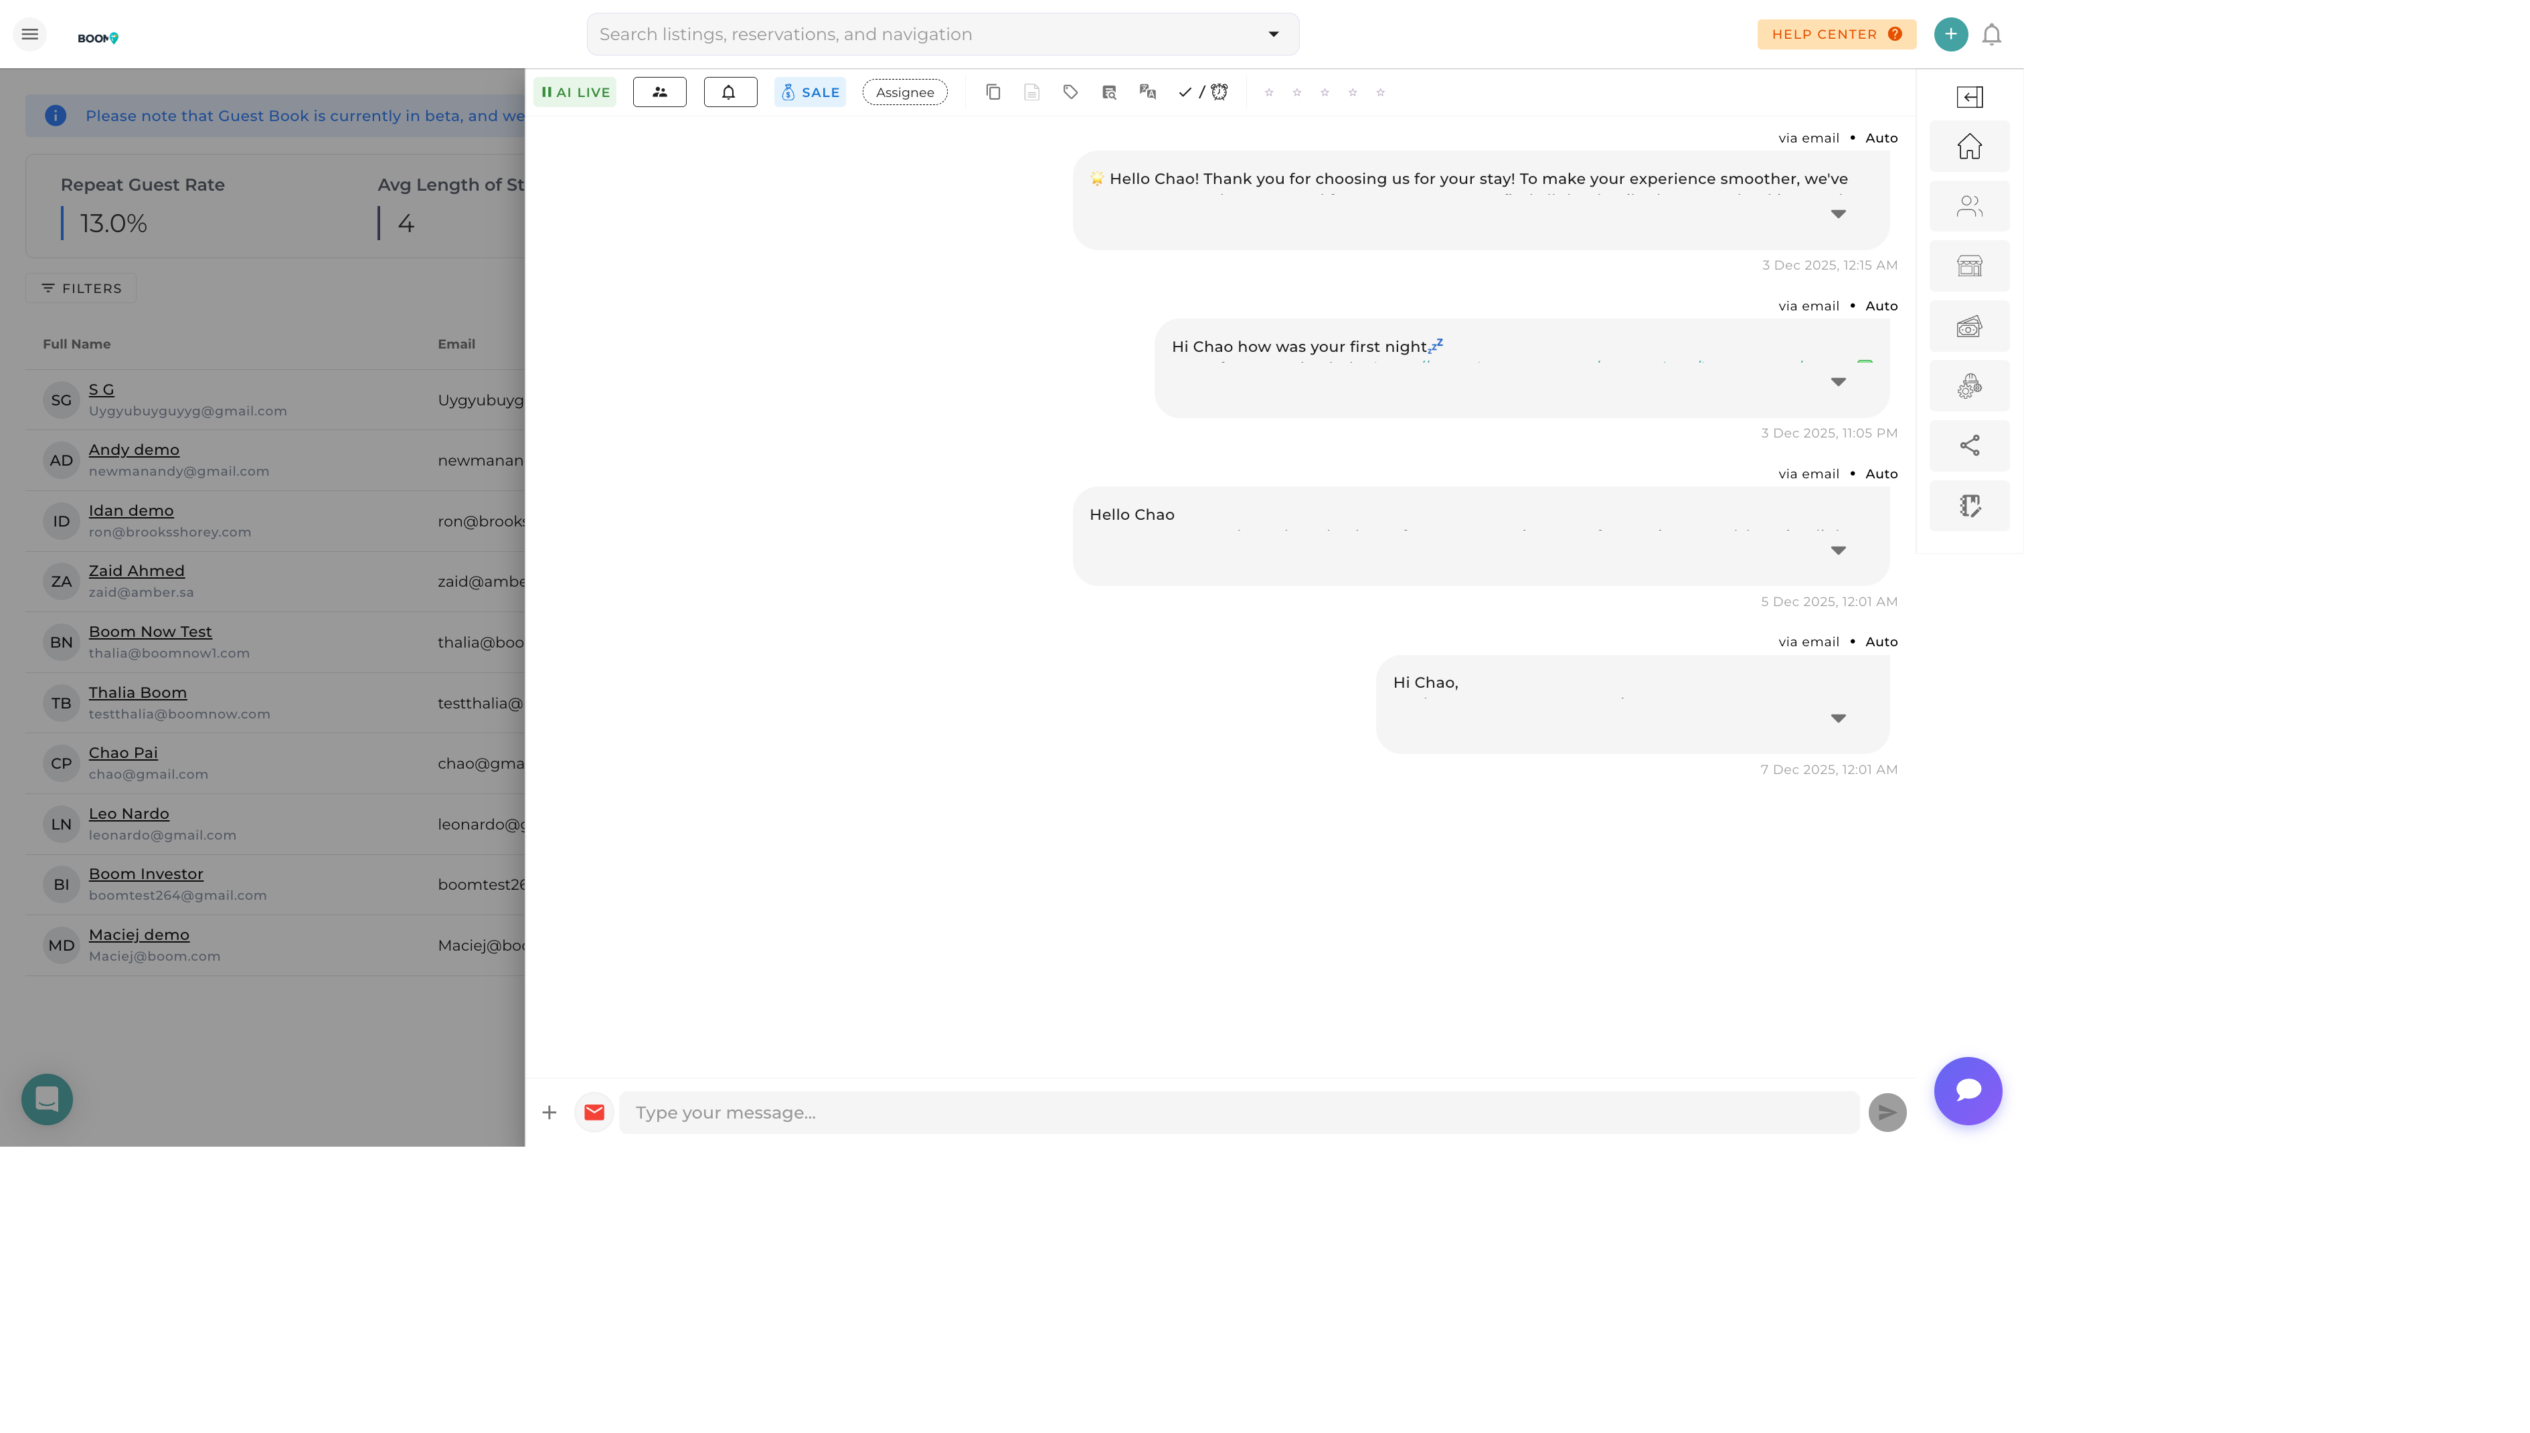Open the Share options in the right sidebar
This screenshot has width=2530, height=1433.
pos(1969,445)
